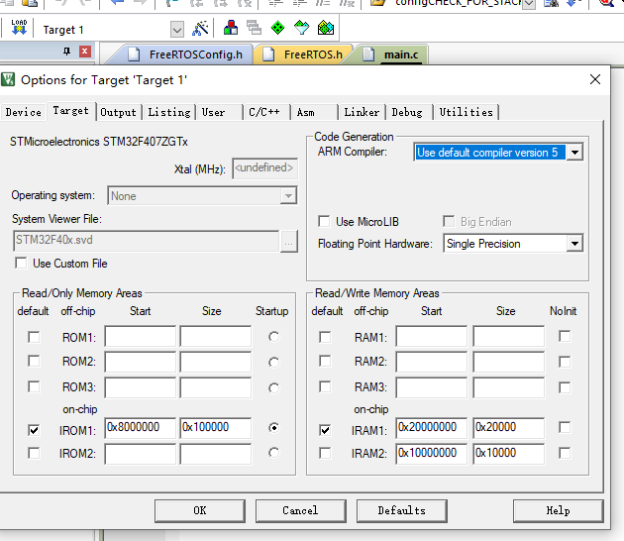Toggle the IROM1 default checkbox
This screenshot has width=624, height=541.
[34, 430]
